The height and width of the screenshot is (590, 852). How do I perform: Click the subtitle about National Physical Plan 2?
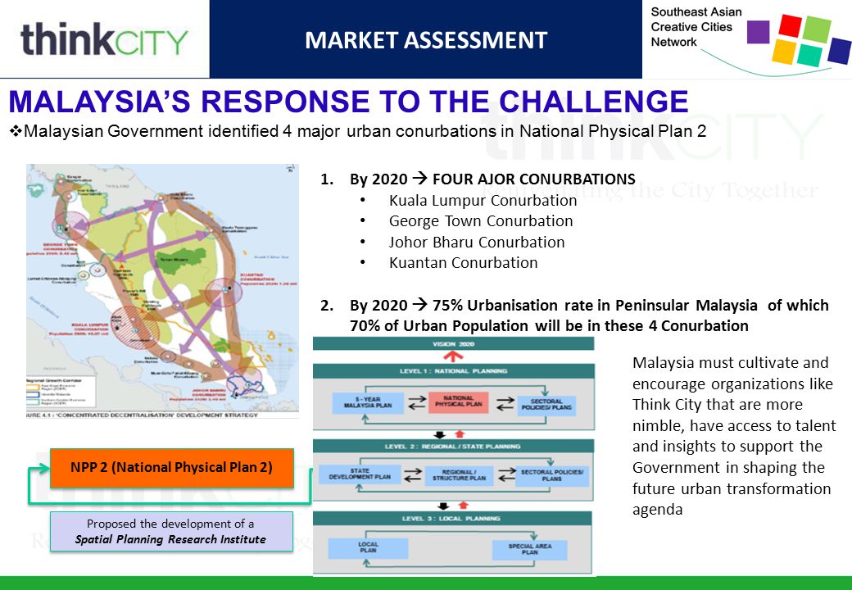357,131
